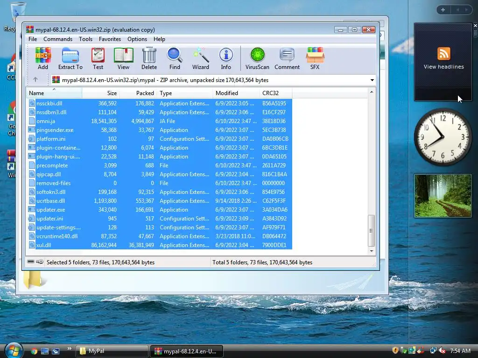The height and width of the screenshot is (358, 478).
Task: Open the Tools menu
Action: tap(86, 39)
